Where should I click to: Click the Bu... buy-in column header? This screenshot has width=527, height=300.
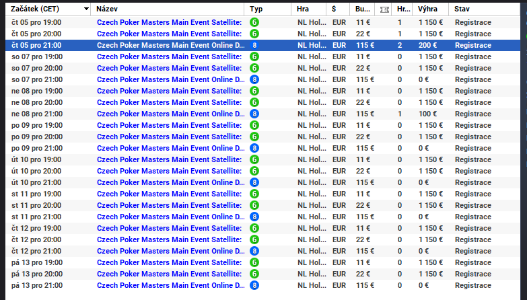tap(362, 9)
